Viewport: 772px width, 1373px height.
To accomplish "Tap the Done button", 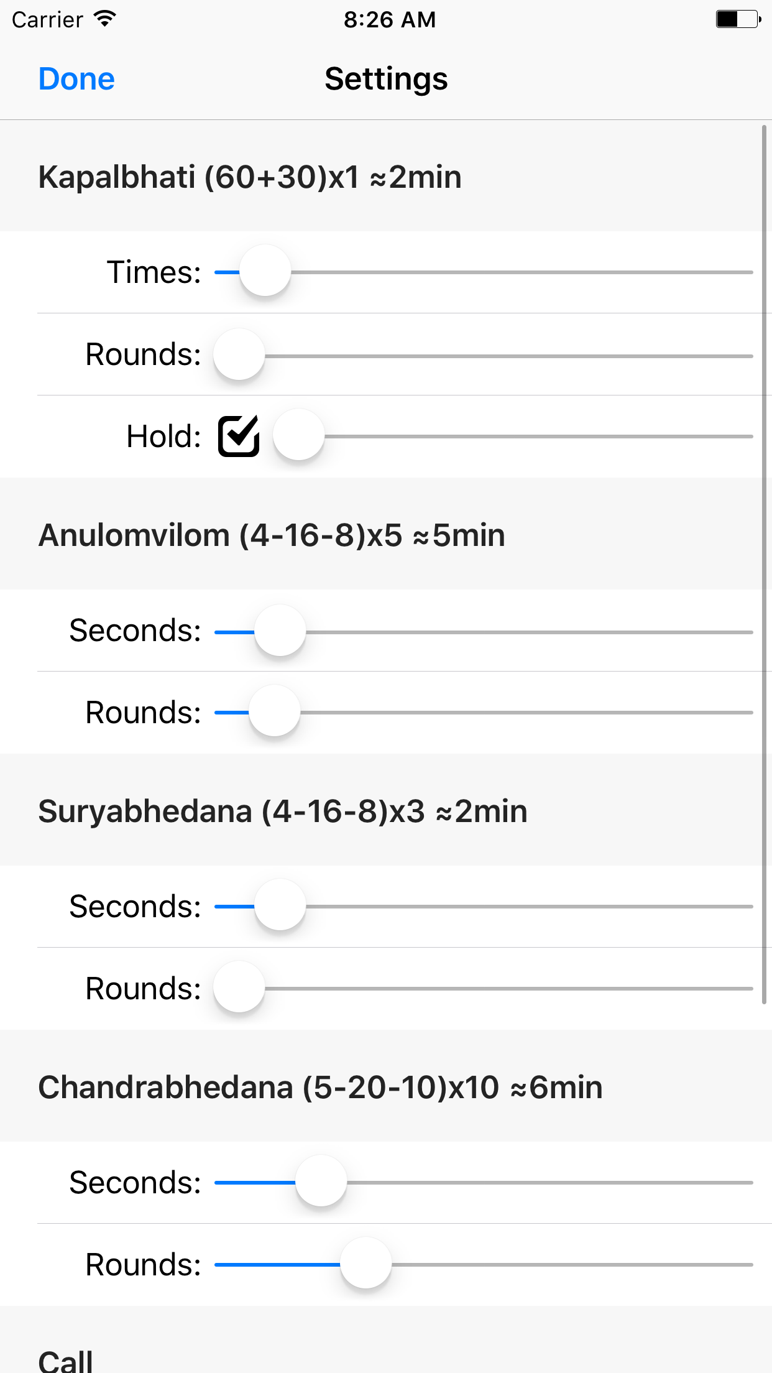I will (76, 78).
